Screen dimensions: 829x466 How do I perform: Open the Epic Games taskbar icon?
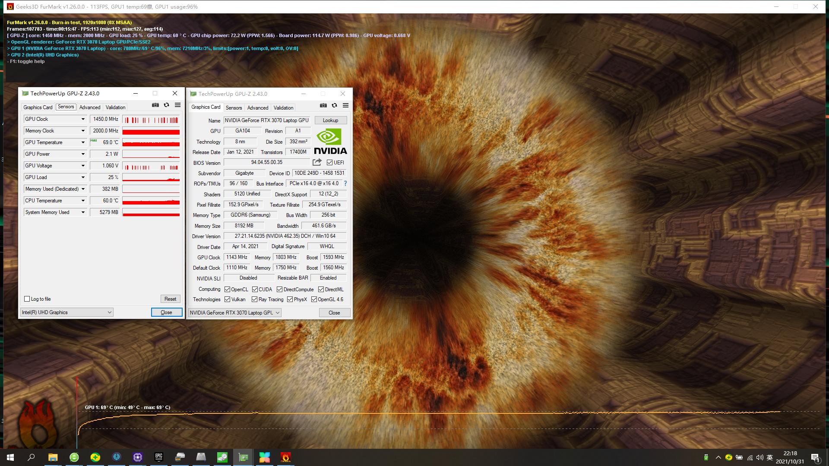[x=159, y=457]
